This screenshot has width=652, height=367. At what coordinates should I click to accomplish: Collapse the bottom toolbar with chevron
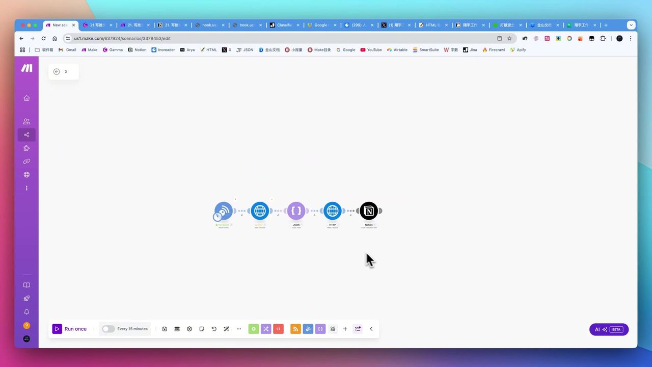point(371,329)
